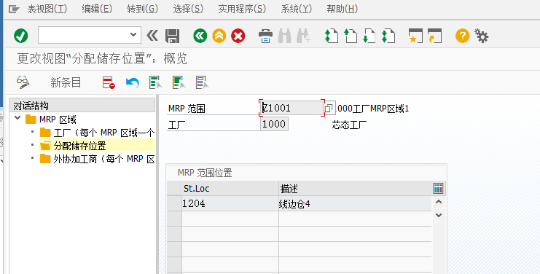
Task: Click the St.Loc cell 1204
Action: [230, 203]
